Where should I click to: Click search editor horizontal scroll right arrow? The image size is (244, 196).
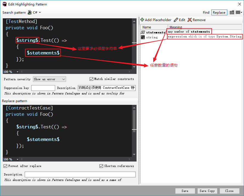(x=129, y=72)
